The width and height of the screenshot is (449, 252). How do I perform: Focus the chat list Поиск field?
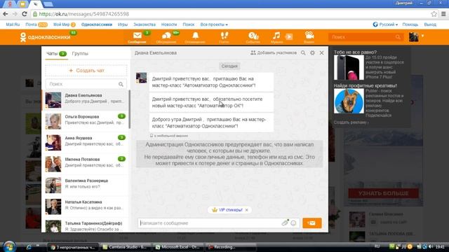coord(86,84)
